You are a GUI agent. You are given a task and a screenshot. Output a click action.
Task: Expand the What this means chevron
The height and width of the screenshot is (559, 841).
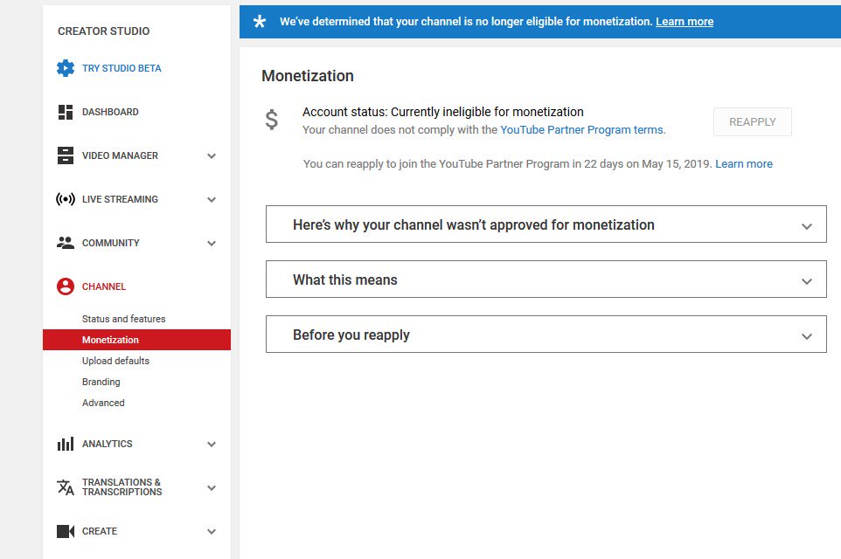pyautogui.click(x=807, y=281)
